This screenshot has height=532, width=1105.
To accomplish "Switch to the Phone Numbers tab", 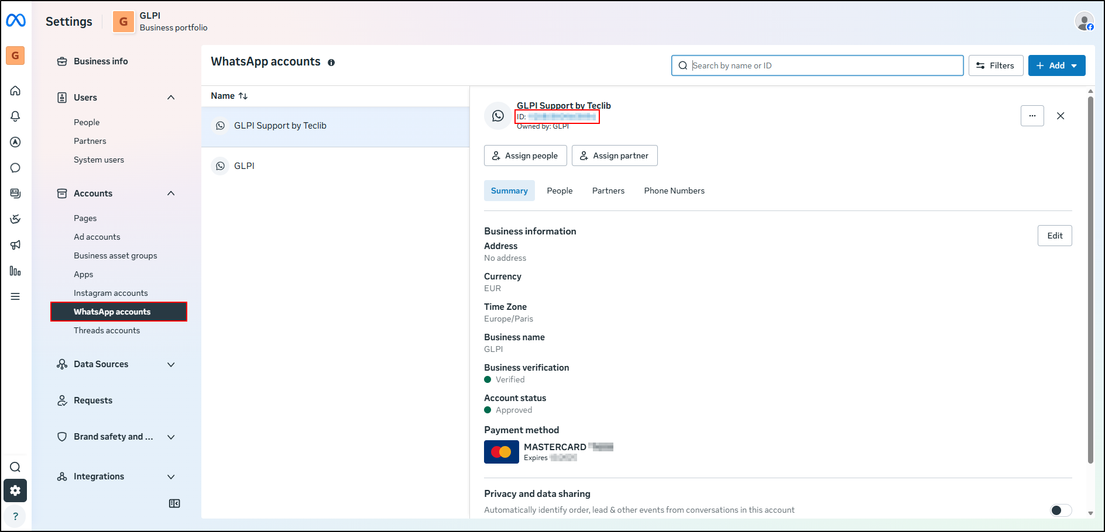I will pyautogui.click(x=674, y=191).
